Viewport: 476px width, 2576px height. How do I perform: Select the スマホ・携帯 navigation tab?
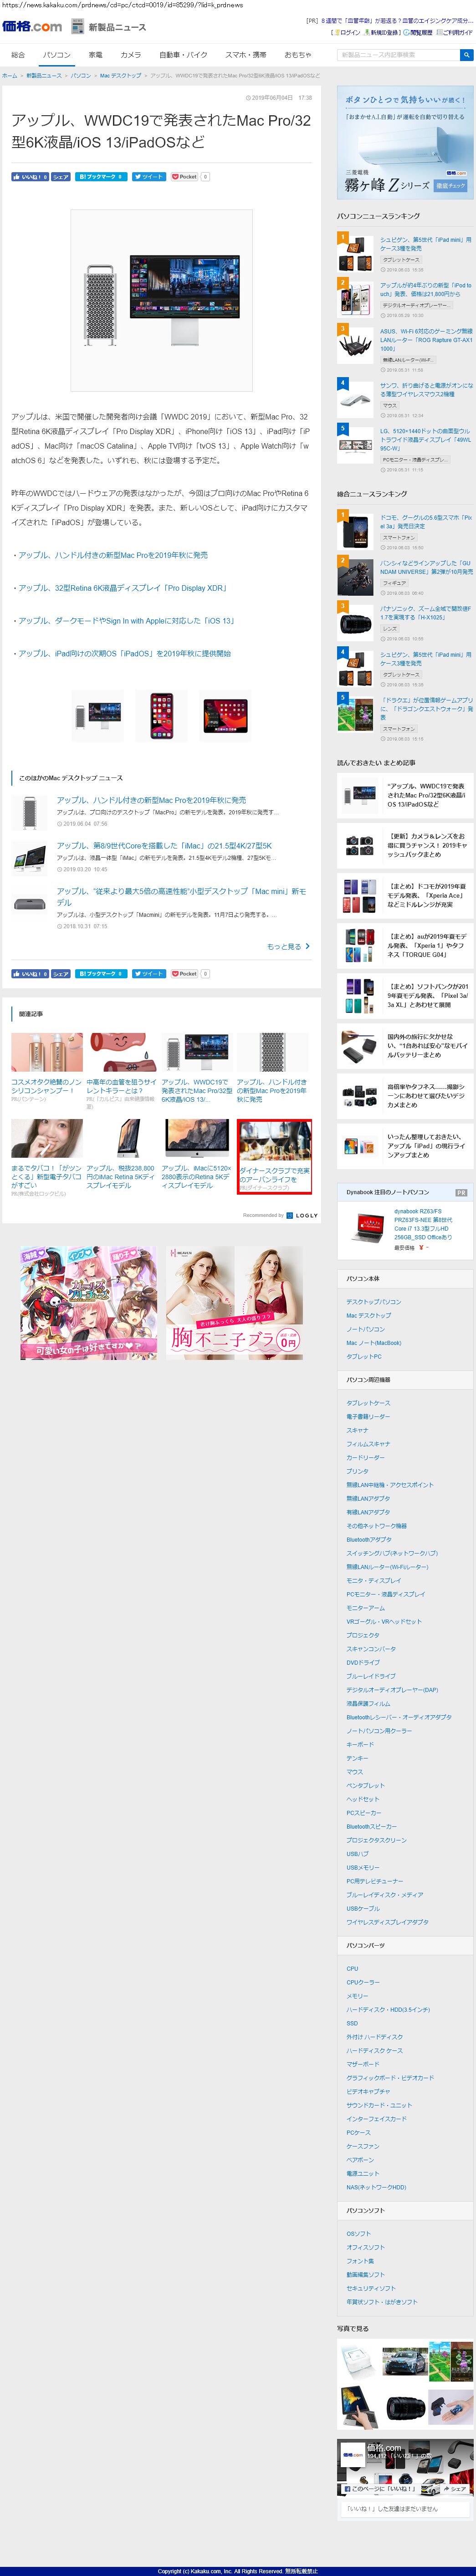point(246,55)
